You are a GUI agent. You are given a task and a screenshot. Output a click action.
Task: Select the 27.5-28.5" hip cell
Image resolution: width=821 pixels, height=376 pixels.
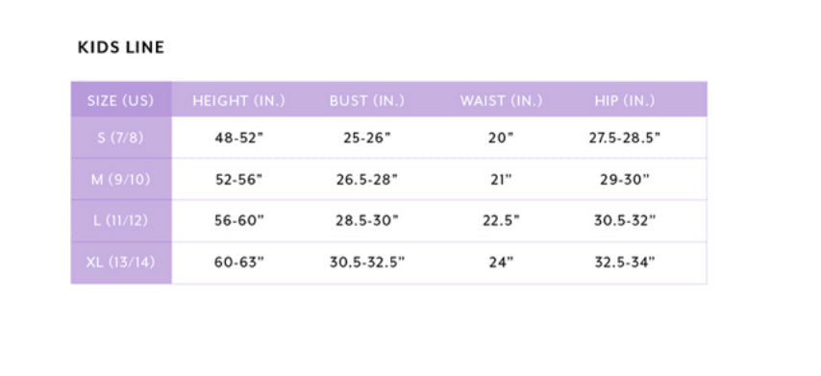[x=625, y=138]
